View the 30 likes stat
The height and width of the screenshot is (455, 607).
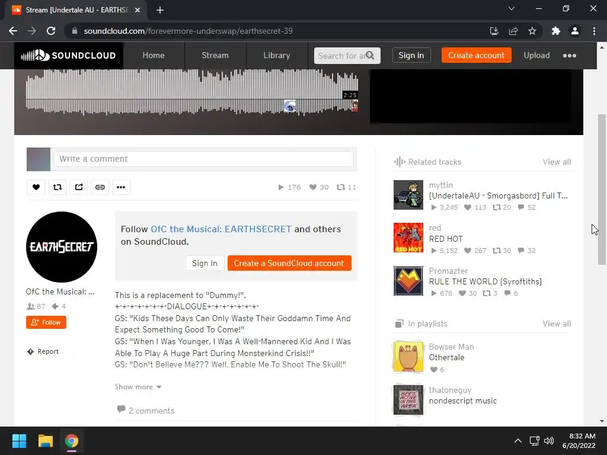(319, 187)
